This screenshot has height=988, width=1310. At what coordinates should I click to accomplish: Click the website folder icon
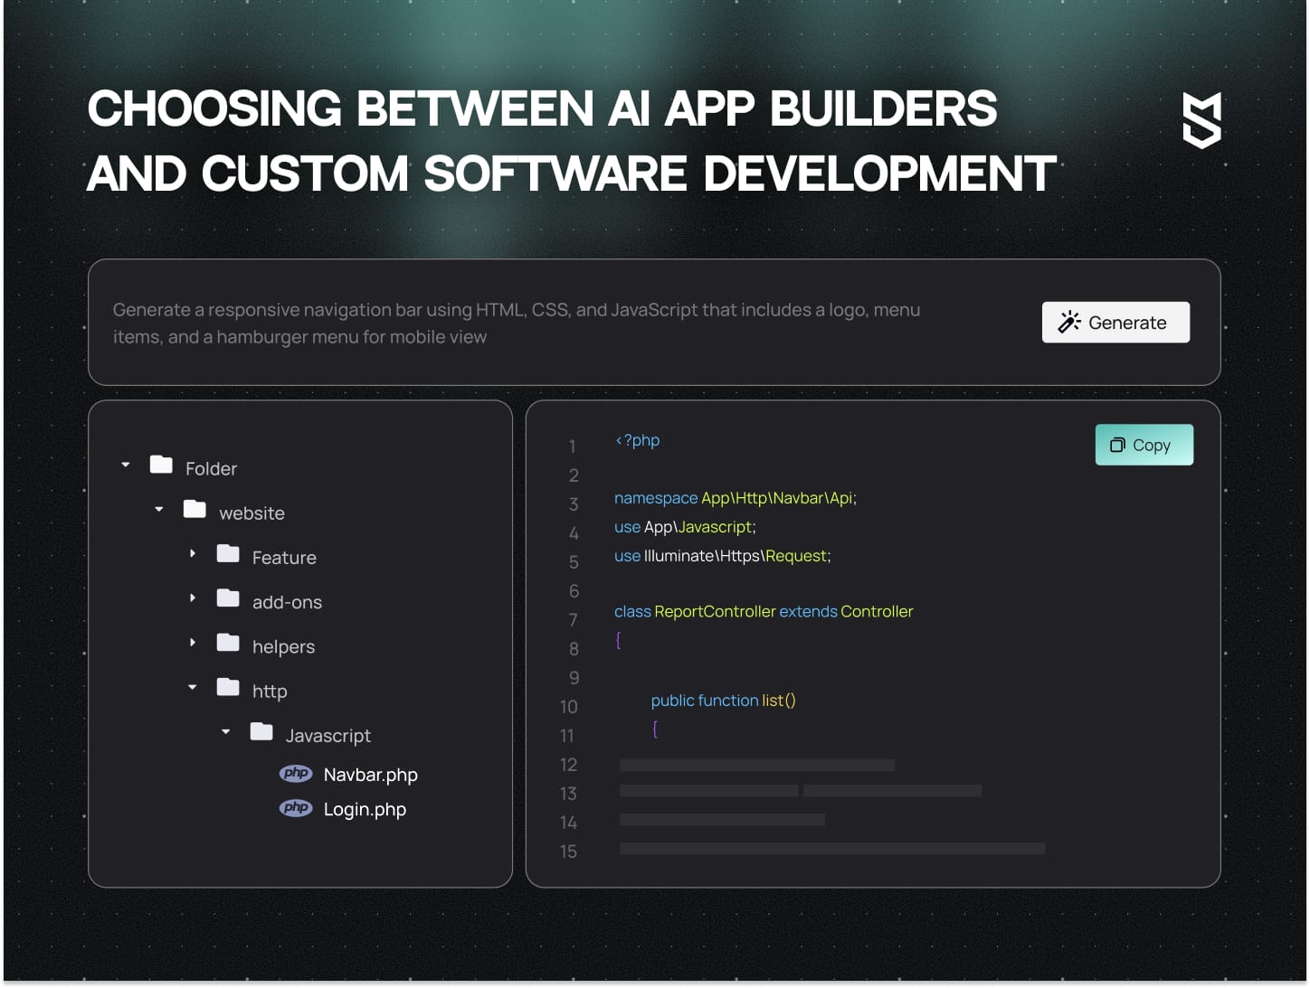click(x=195, y=509)
